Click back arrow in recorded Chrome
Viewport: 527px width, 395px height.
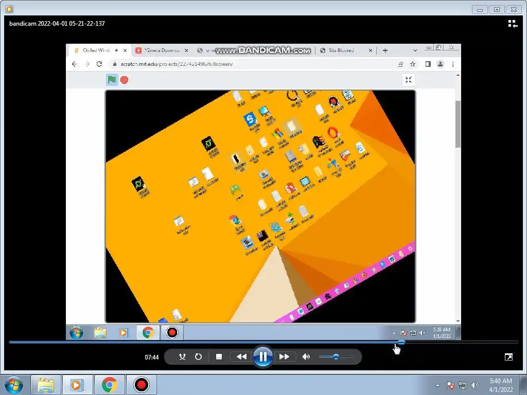74,64
